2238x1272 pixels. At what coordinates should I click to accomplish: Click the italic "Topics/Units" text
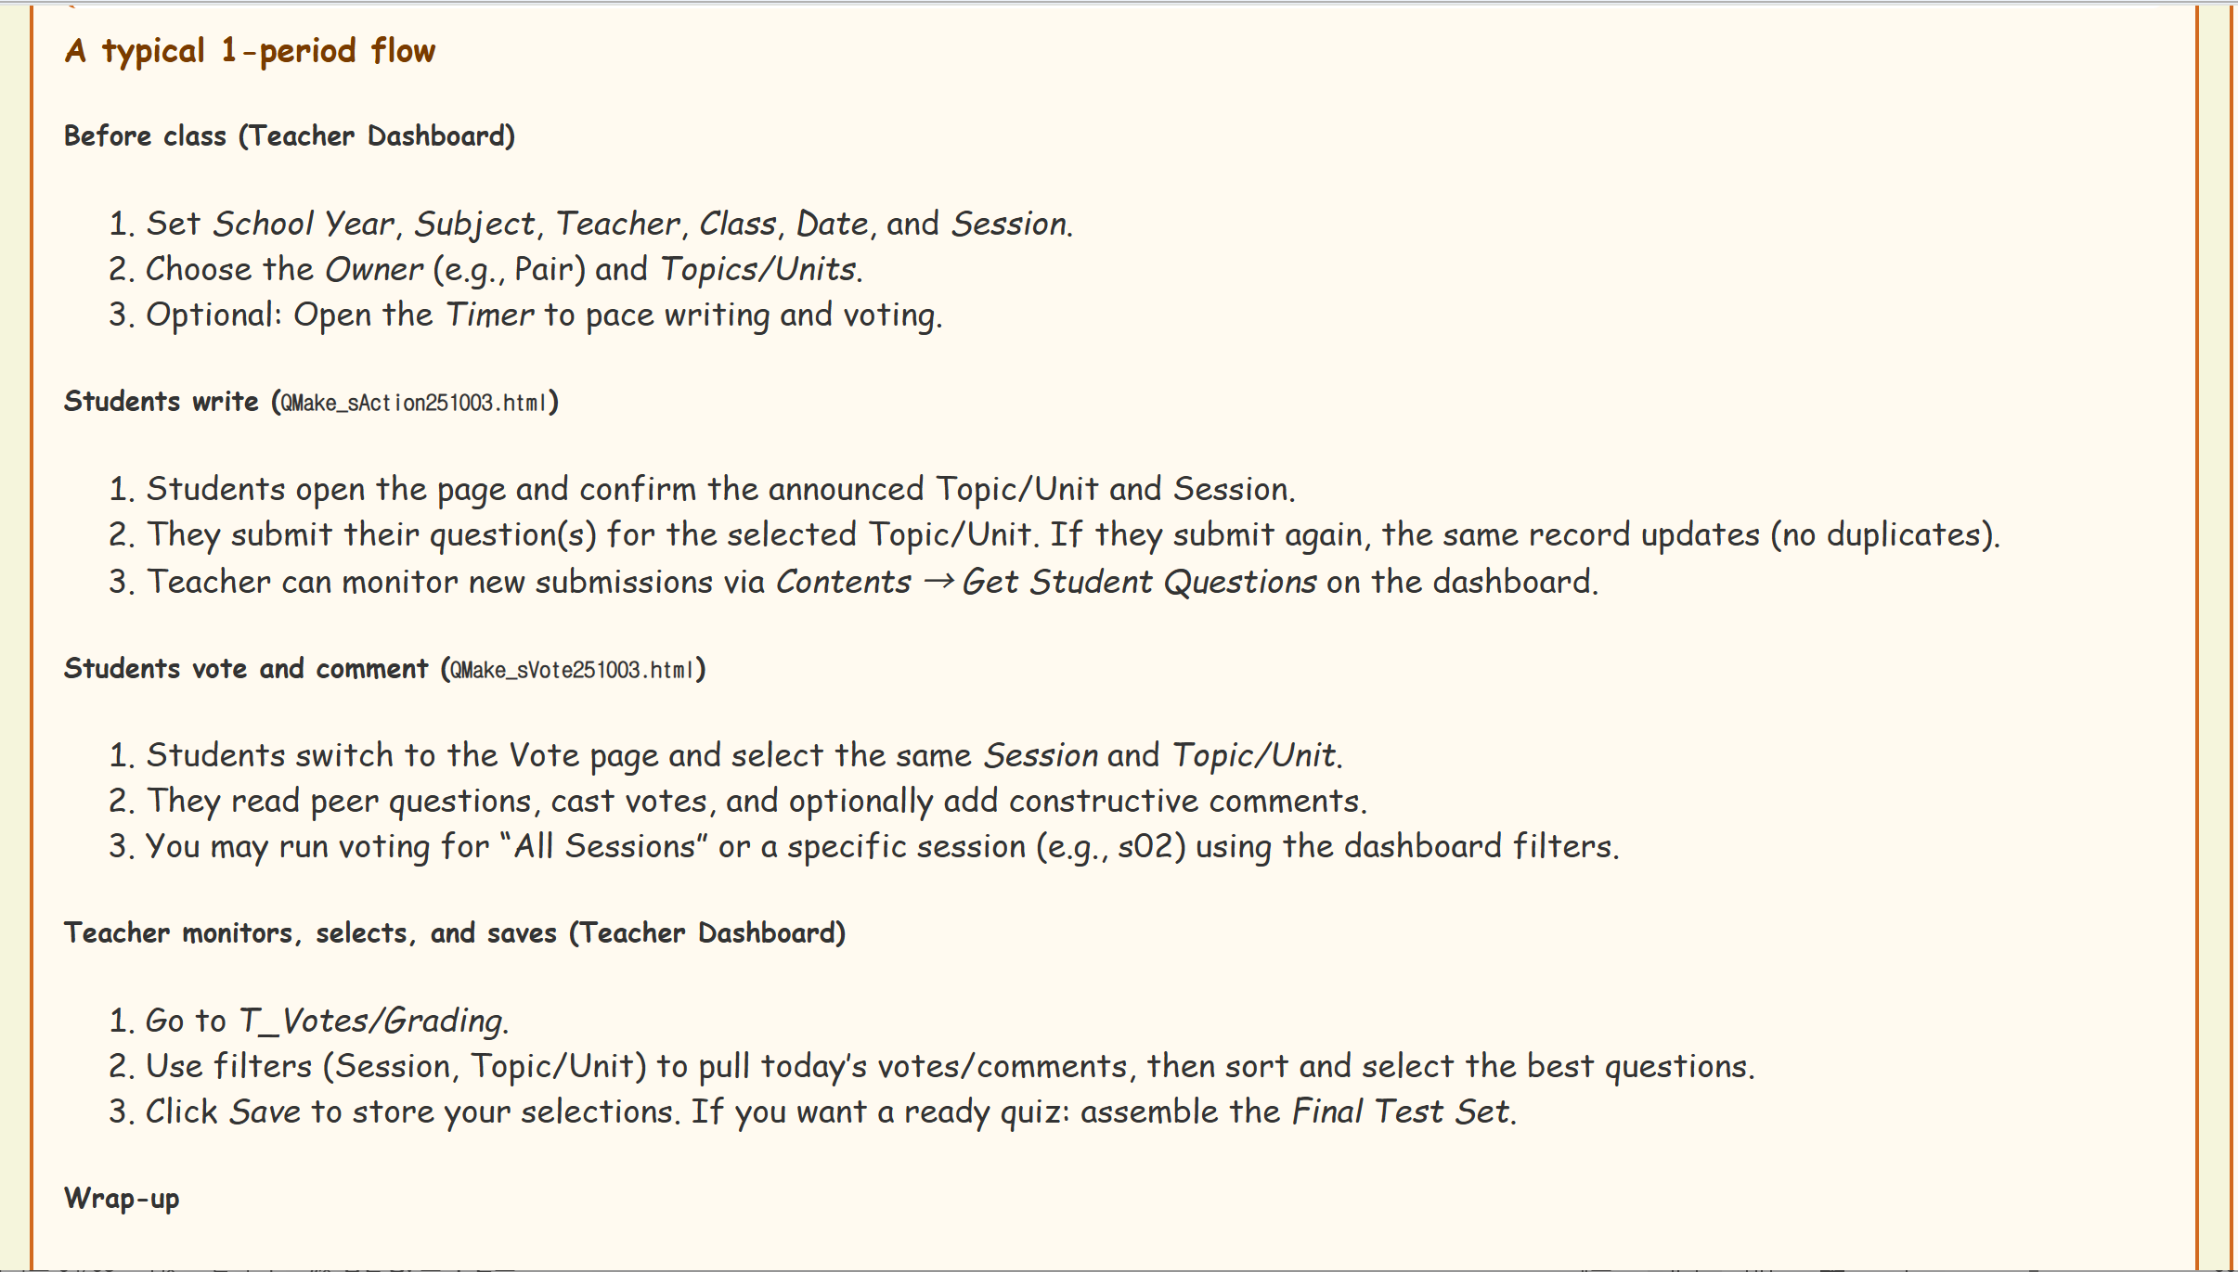757,270
